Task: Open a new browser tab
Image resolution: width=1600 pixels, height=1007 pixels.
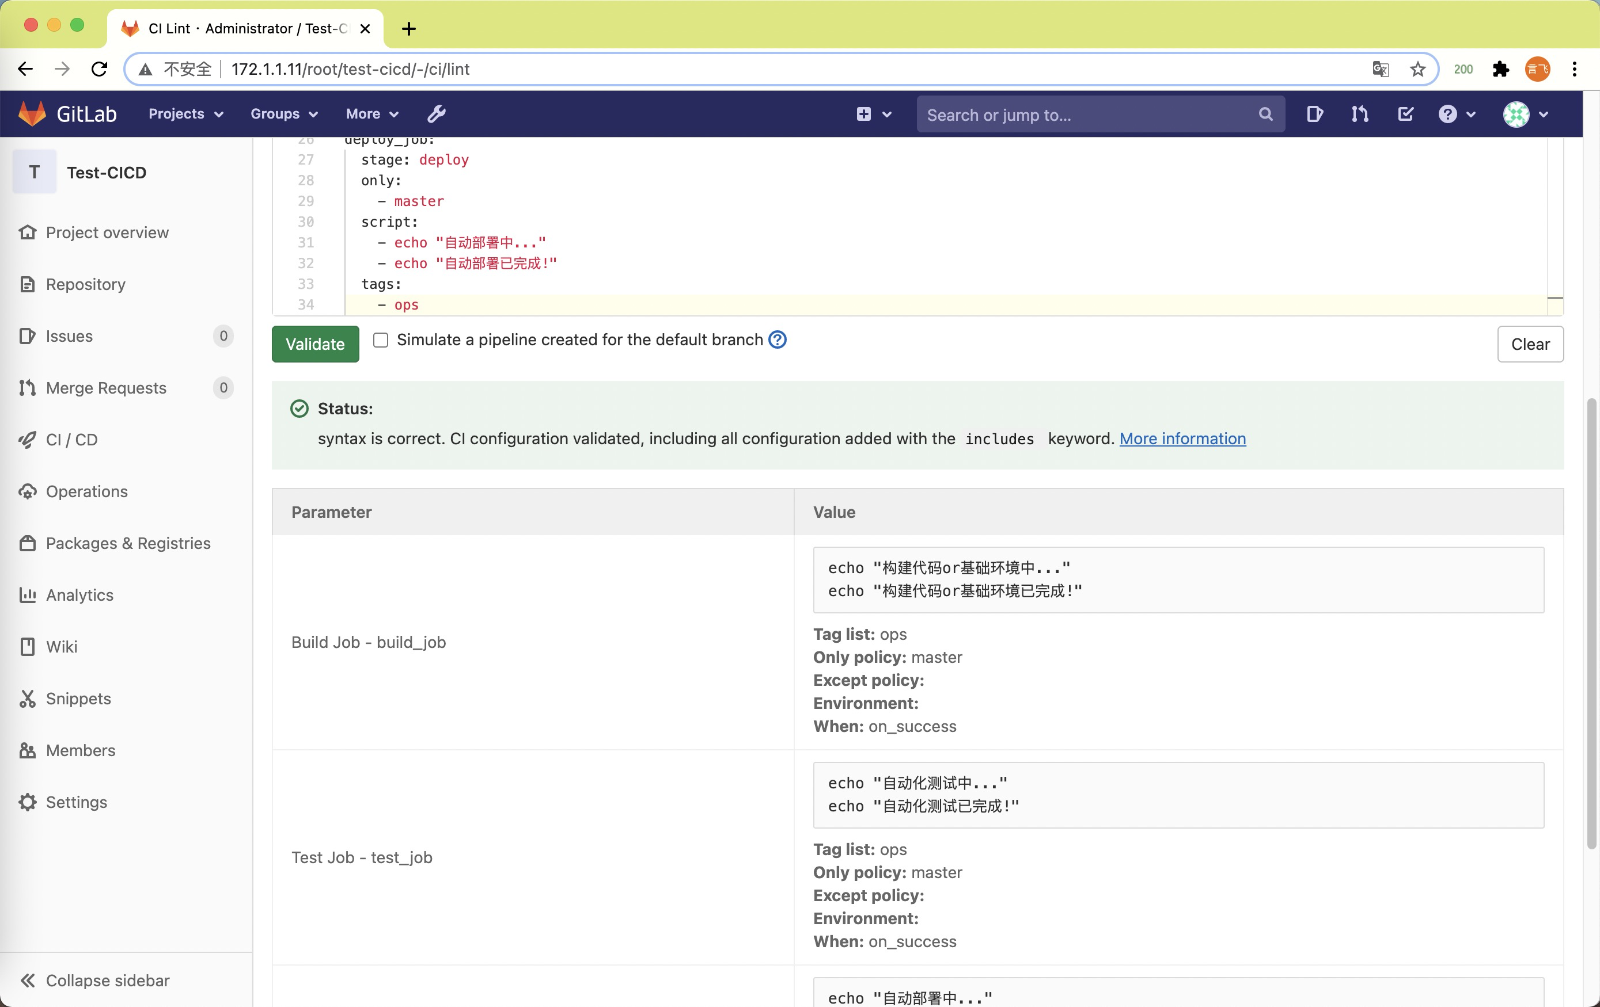Action: pyautogui.click(x=408, y=29)
